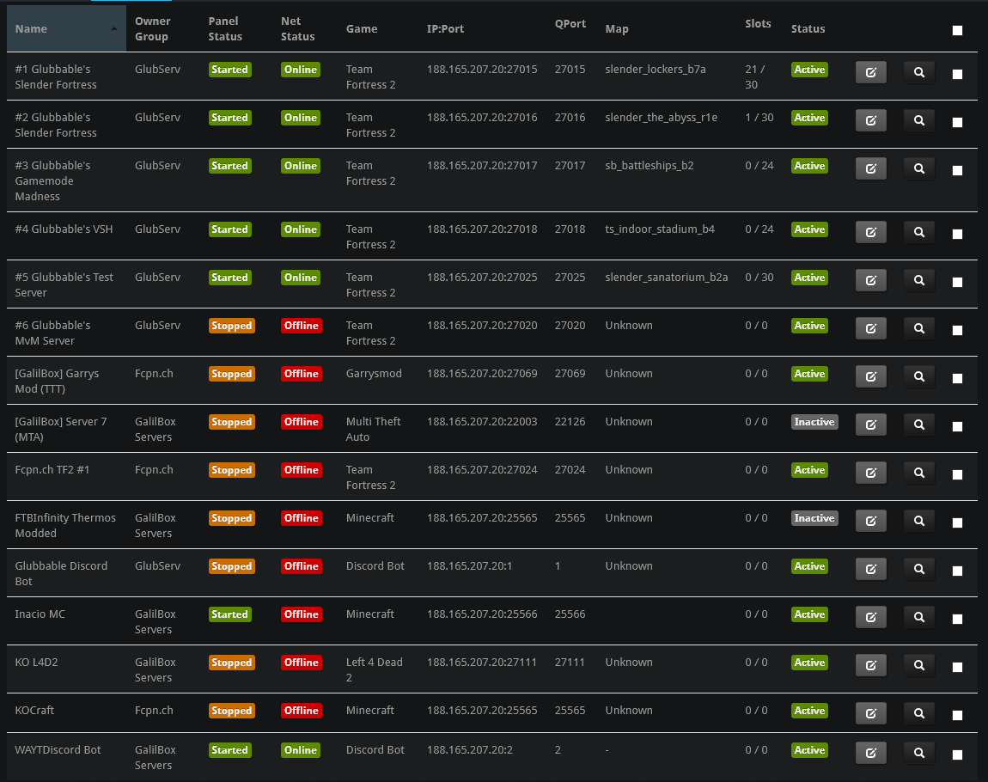Screen dimensions: 988x782
Task: Edit the FTBInfinity Thermos Modded server
Action: 871,521
